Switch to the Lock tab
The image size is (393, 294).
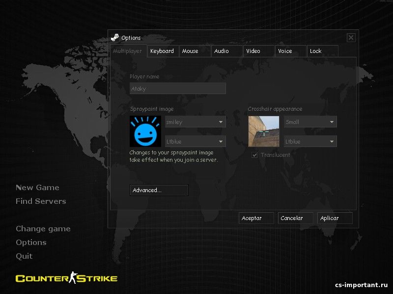[321, 51]
